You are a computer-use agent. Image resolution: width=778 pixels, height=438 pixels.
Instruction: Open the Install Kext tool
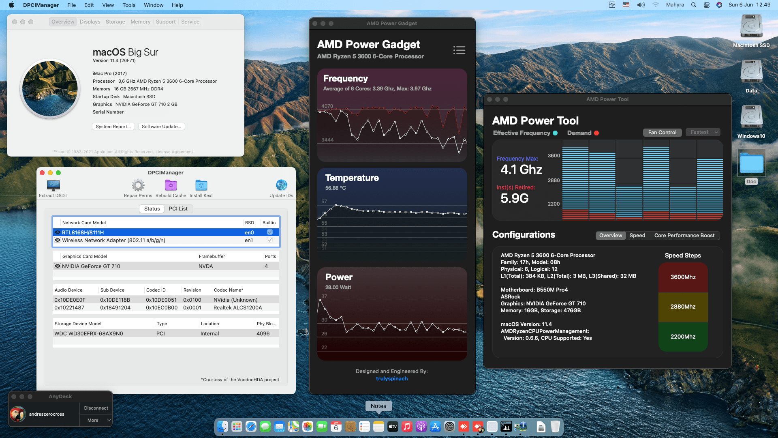click(201, 185)
